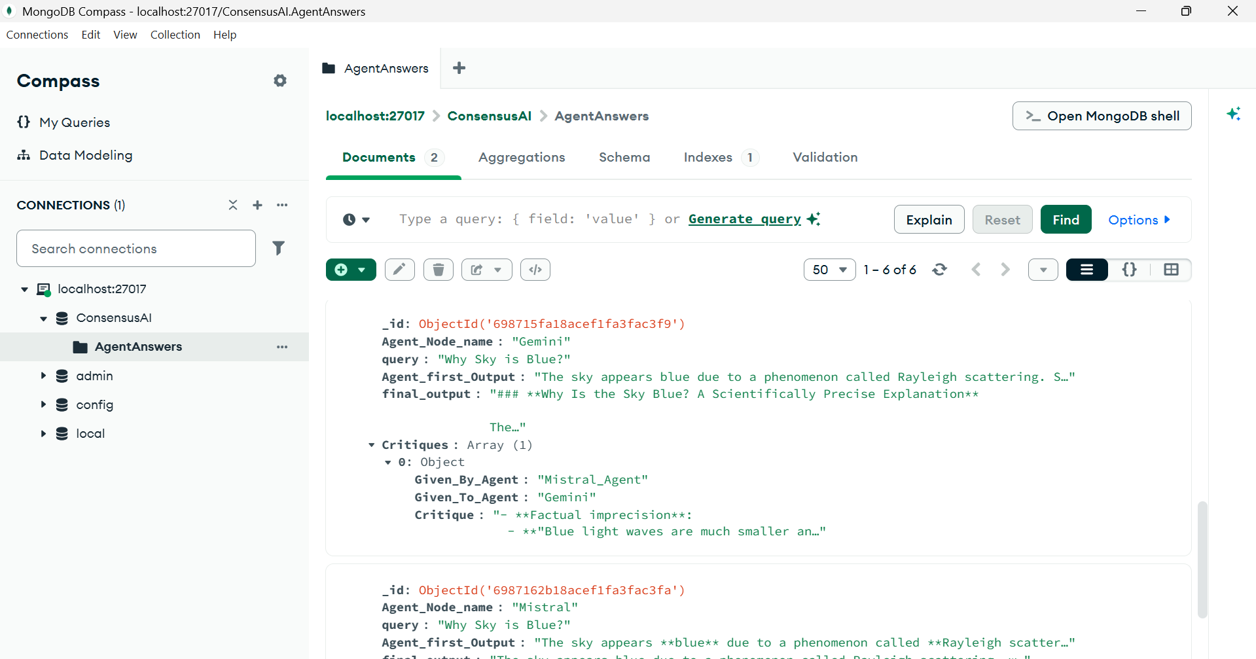Viewport: 1256px width, 659px height.
Task: Open the expand/collapse documents dropdown
Action: tap(1043, 270)
